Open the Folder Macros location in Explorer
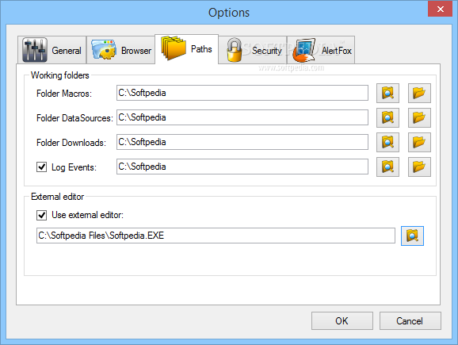The image size is (458, 345). click(x=419, y=94)
